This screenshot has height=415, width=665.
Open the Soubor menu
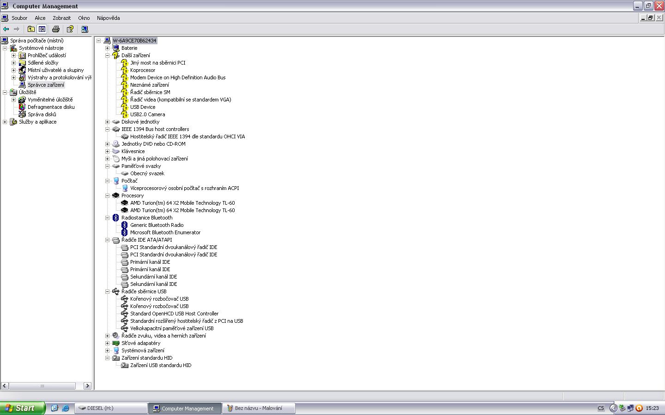coord(19,18)
